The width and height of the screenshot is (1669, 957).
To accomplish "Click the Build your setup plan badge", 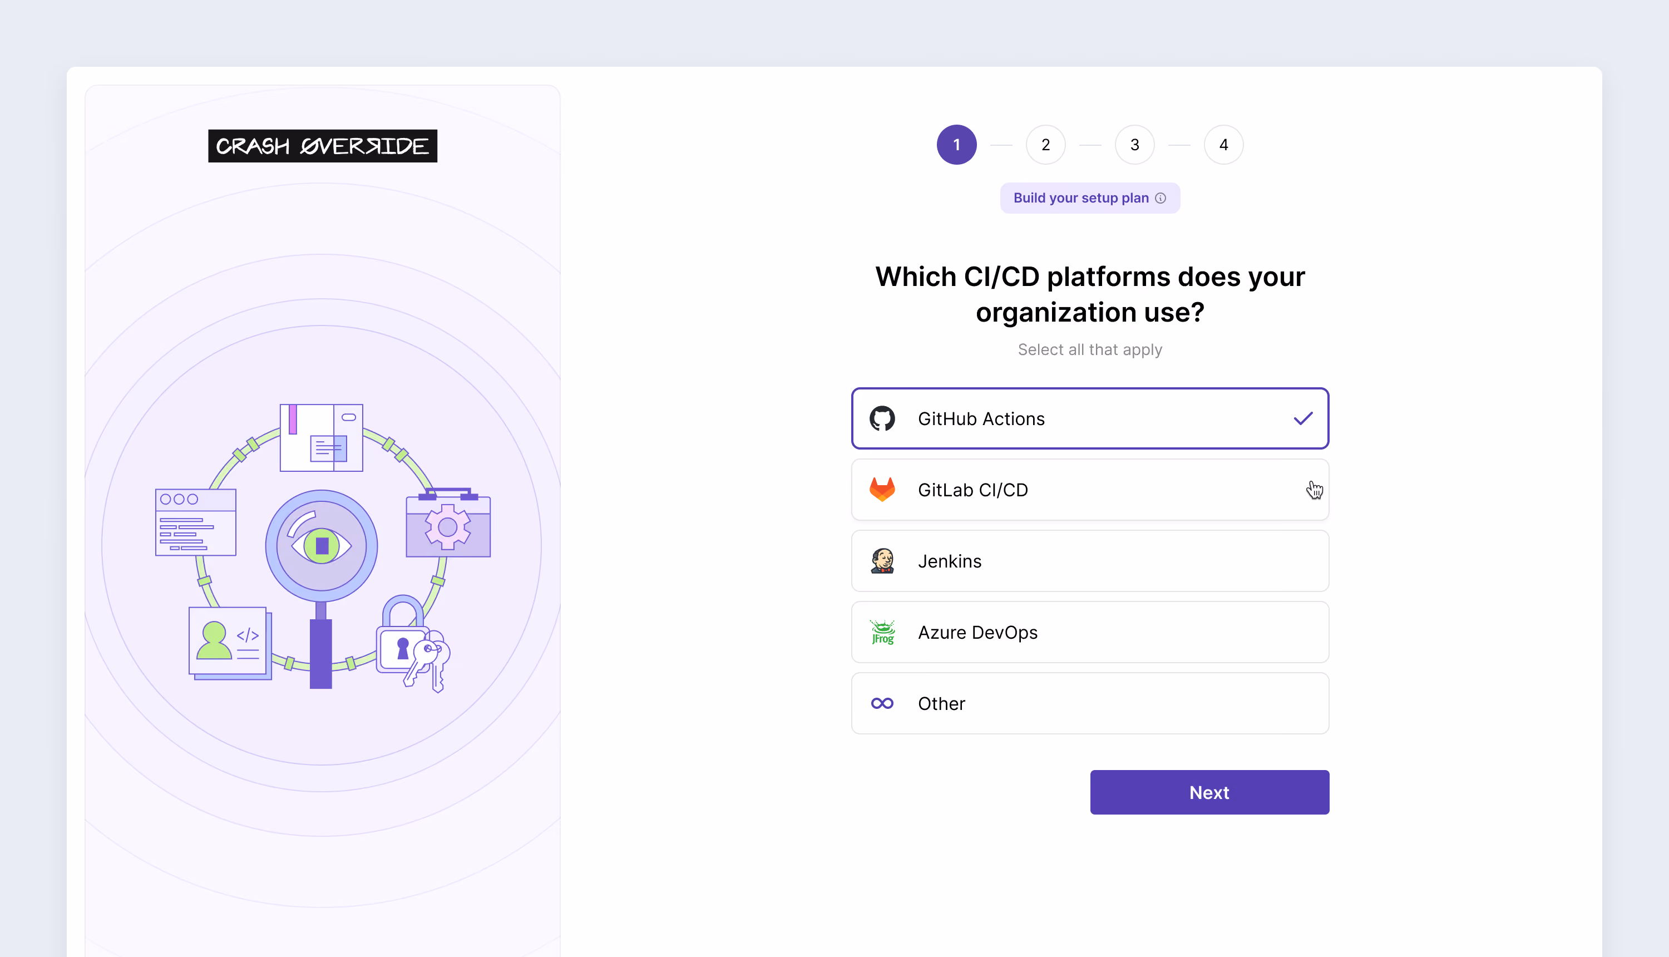I will (1089, 198).
